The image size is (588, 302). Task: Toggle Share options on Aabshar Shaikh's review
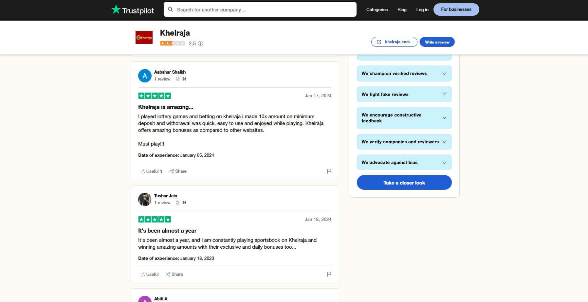(178, 171)
